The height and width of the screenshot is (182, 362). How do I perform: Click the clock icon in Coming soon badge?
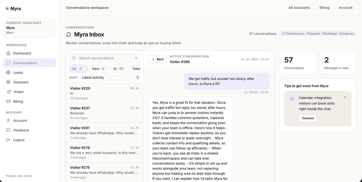pos(284,33)
